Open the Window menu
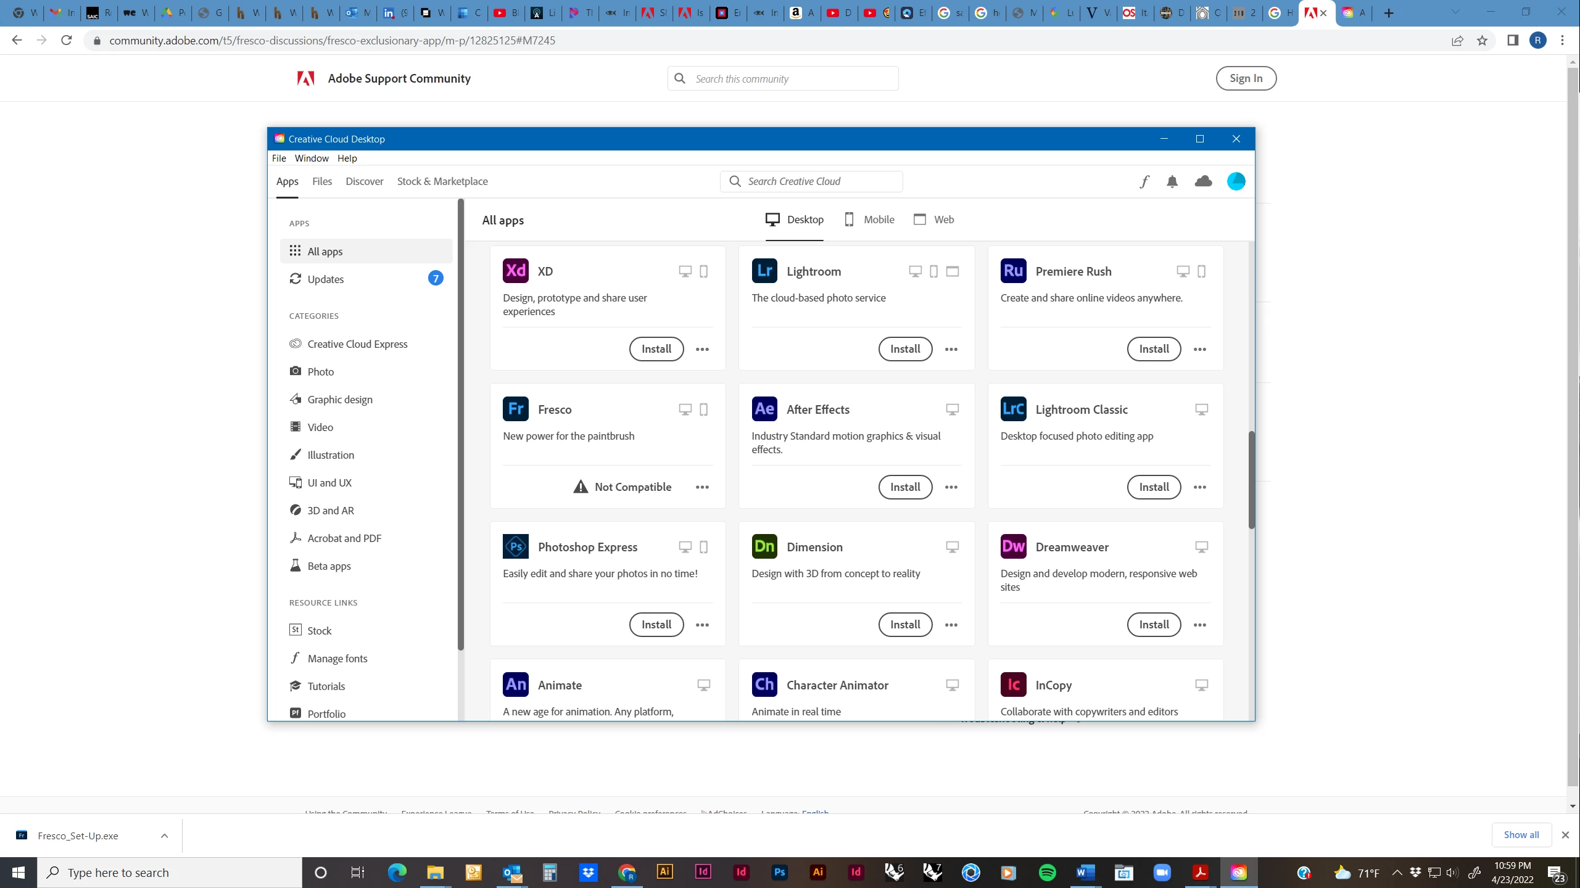Image resolution: width=1580 pixels, height=888 pixels. coord(311,158)
